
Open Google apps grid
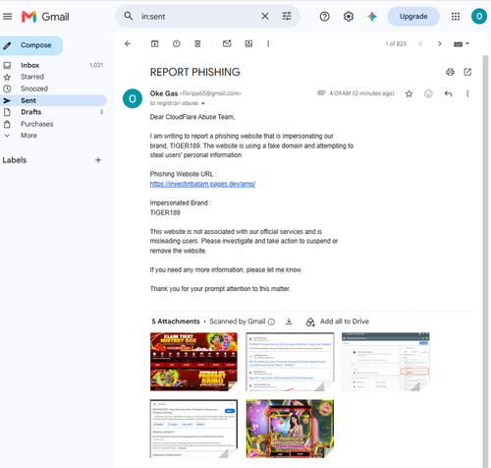pos(456,17)
